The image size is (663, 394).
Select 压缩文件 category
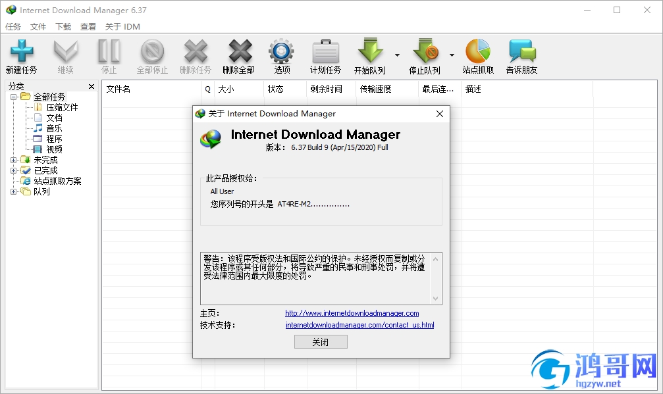(x=62, y=107)
